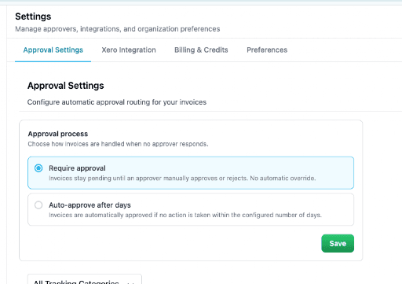The height and width of the screenshot is (284, 402).
Task: Click 'Configure automatic approval routing' text
Action: pos(117,102)
